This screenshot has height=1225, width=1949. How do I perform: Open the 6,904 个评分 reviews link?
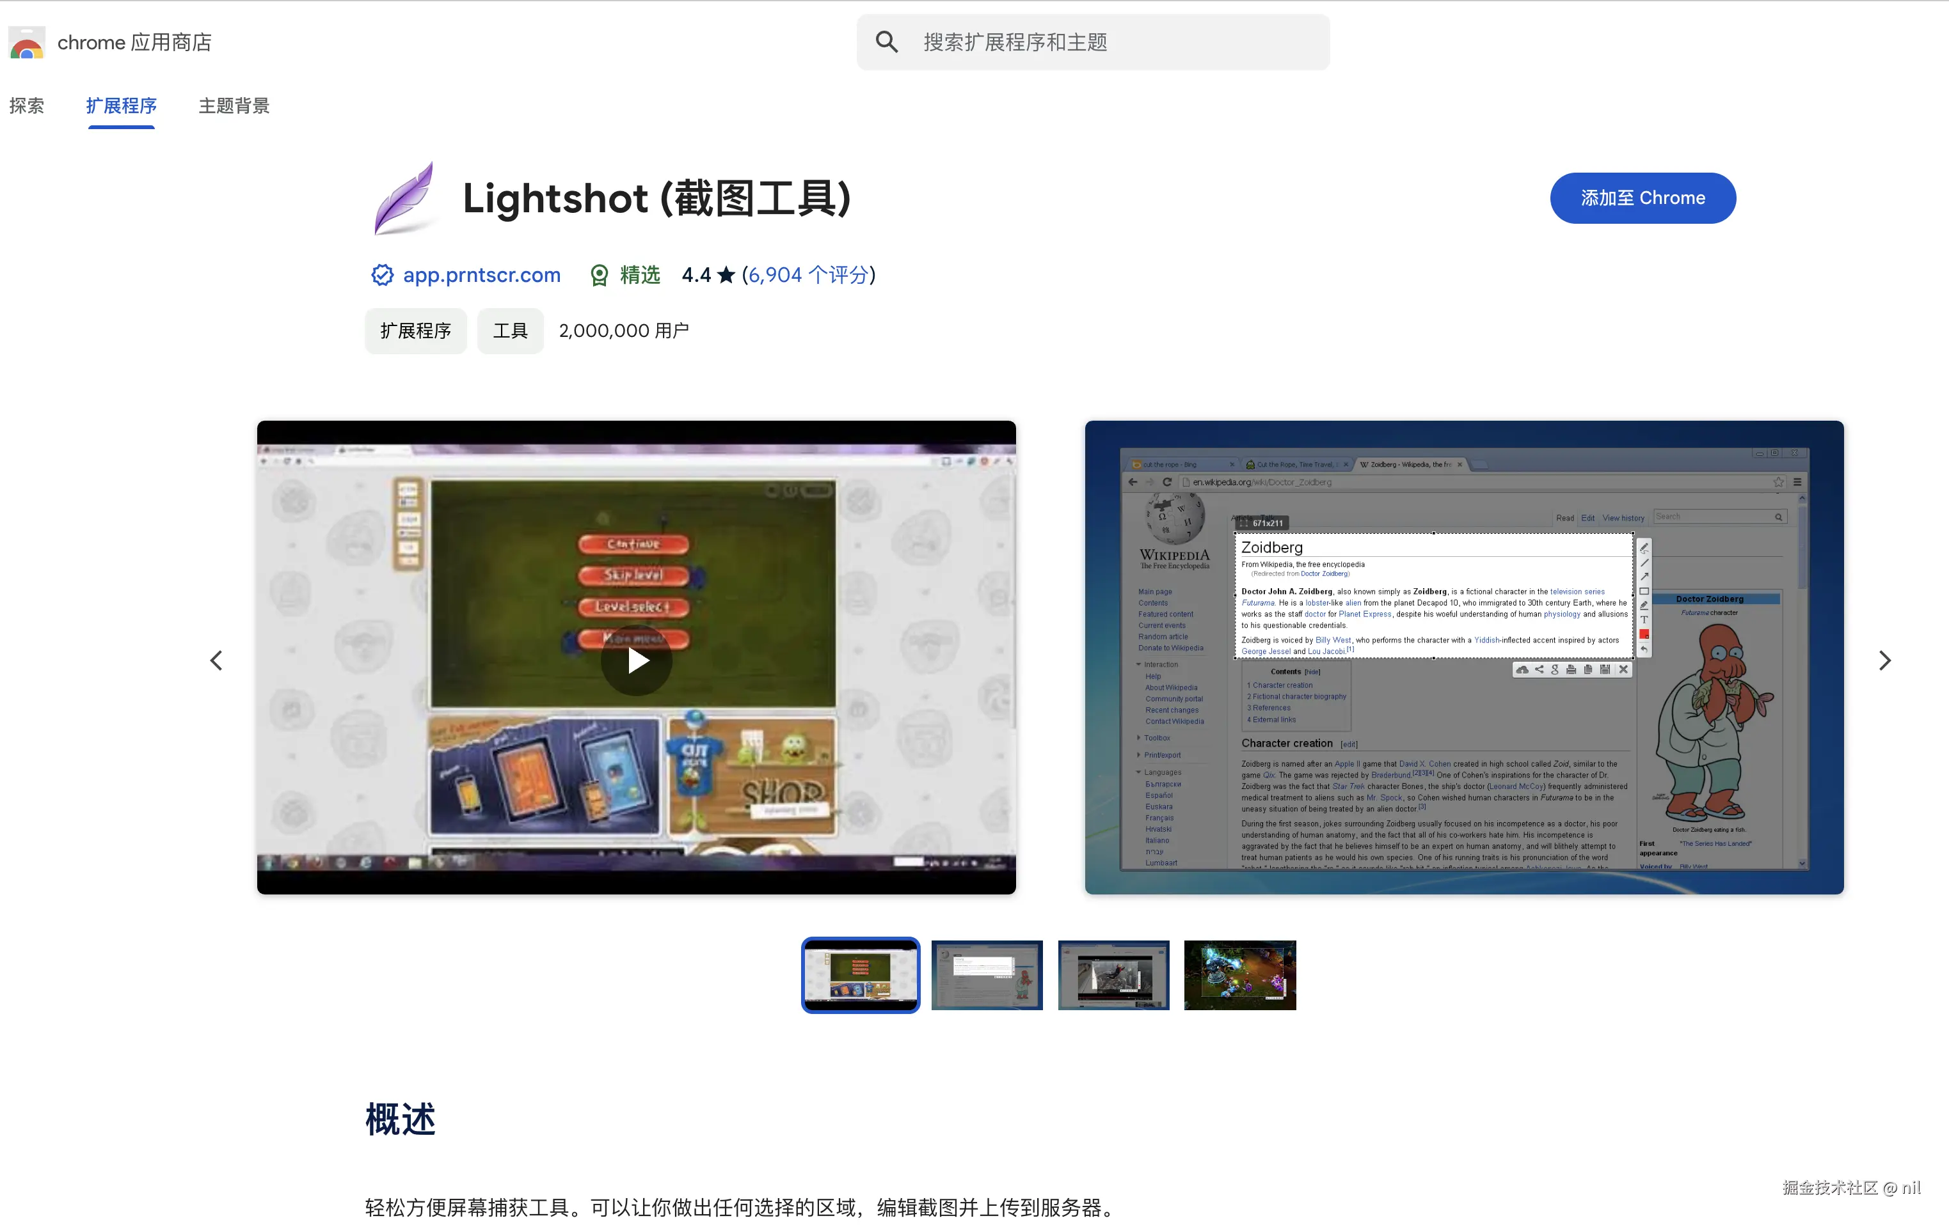click(809, 275)
